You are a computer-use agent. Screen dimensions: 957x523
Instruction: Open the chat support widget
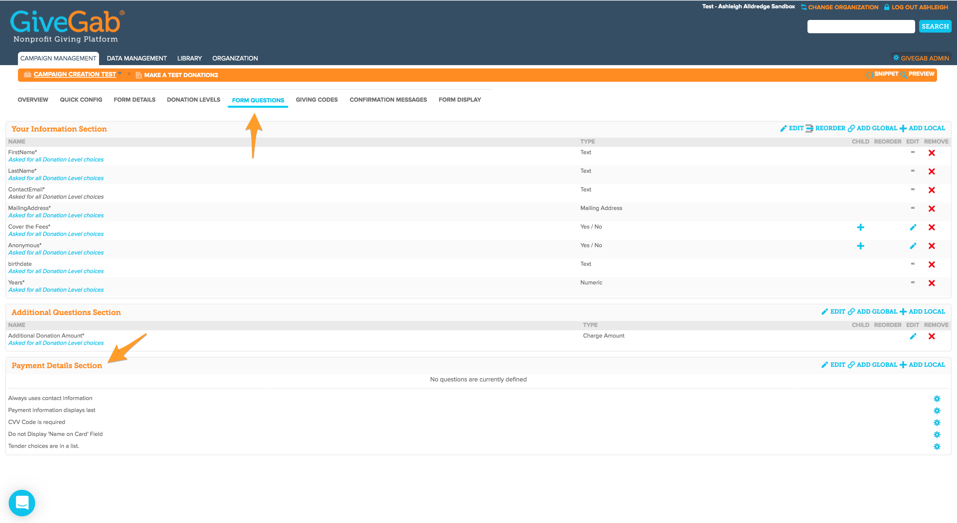(22, 503)
